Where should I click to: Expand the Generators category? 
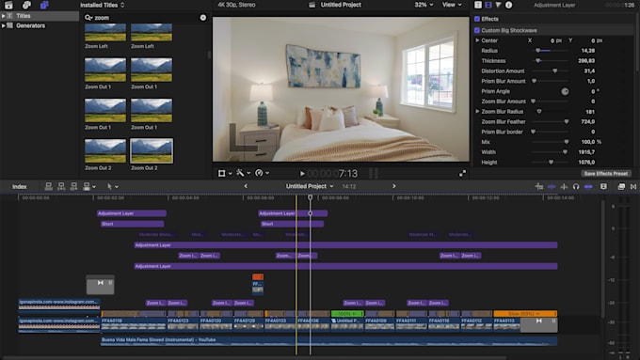(x=3, y=25)
